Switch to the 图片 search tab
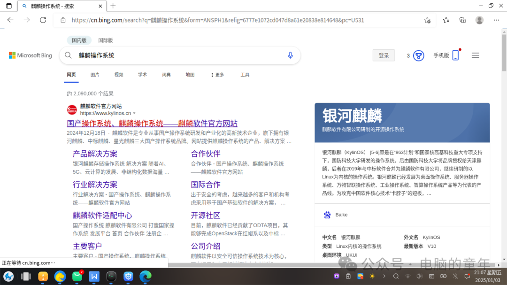This screenshot has height=285, width=507. pyautogui.click(x=95, y=74)
